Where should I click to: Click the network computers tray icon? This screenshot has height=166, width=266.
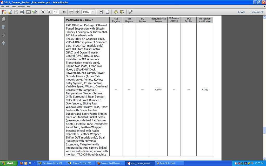239,163
